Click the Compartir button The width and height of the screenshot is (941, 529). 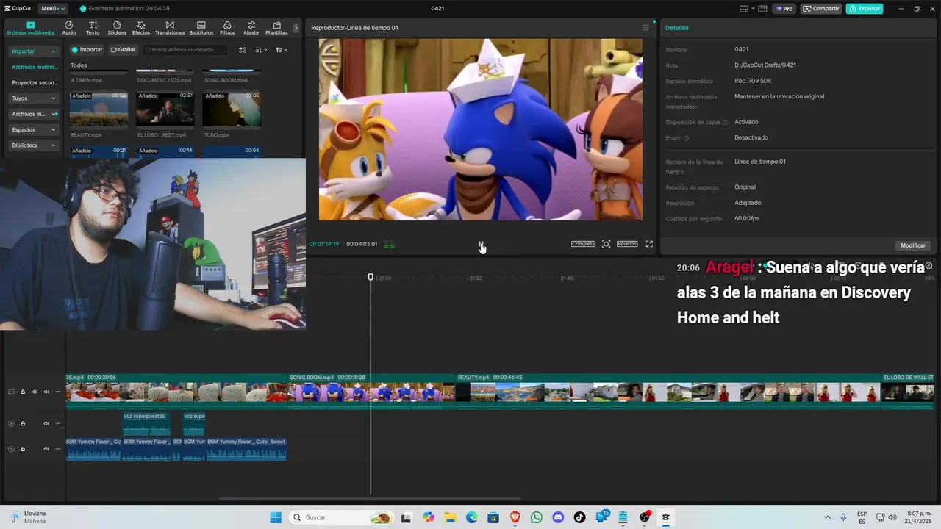tap(821, 9)
